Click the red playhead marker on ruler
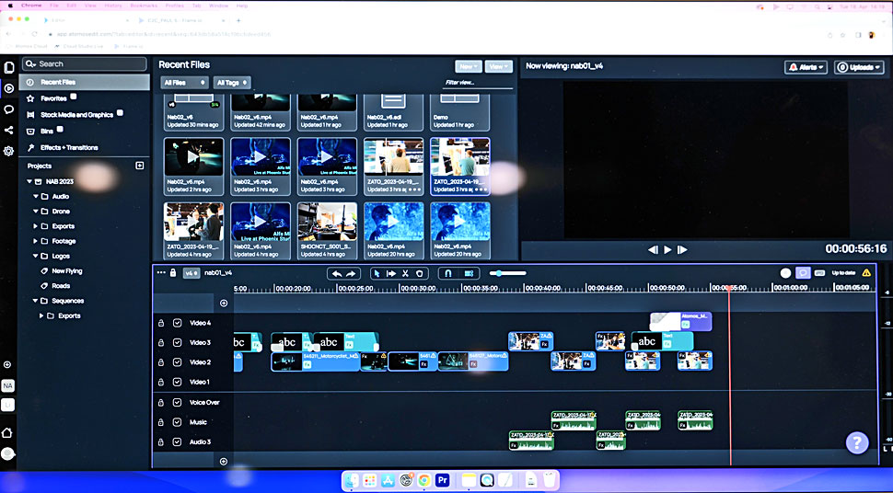Viewport: 893px width, 493px height. tap(729, 289)
